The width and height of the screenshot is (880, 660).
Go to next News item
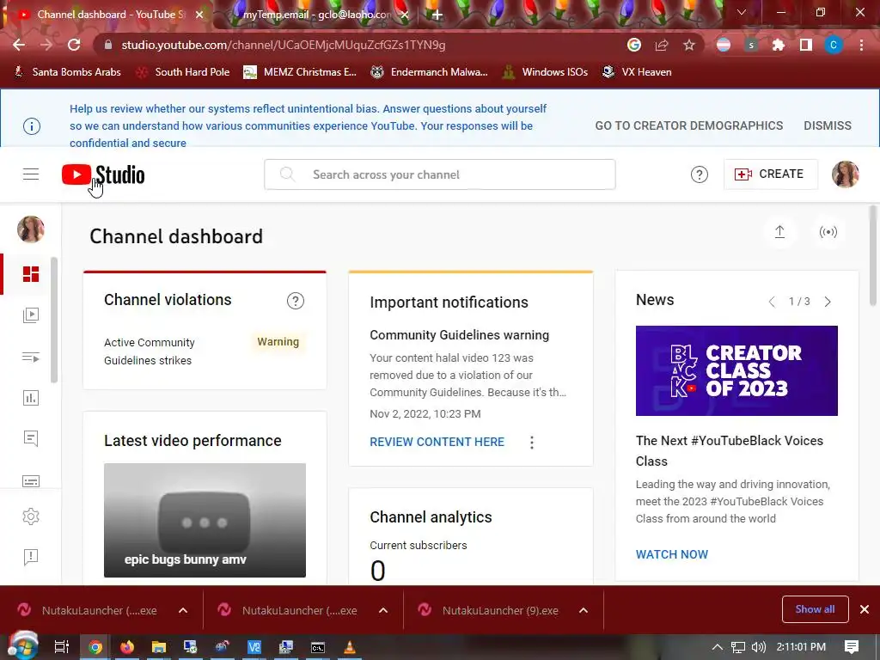828,302
